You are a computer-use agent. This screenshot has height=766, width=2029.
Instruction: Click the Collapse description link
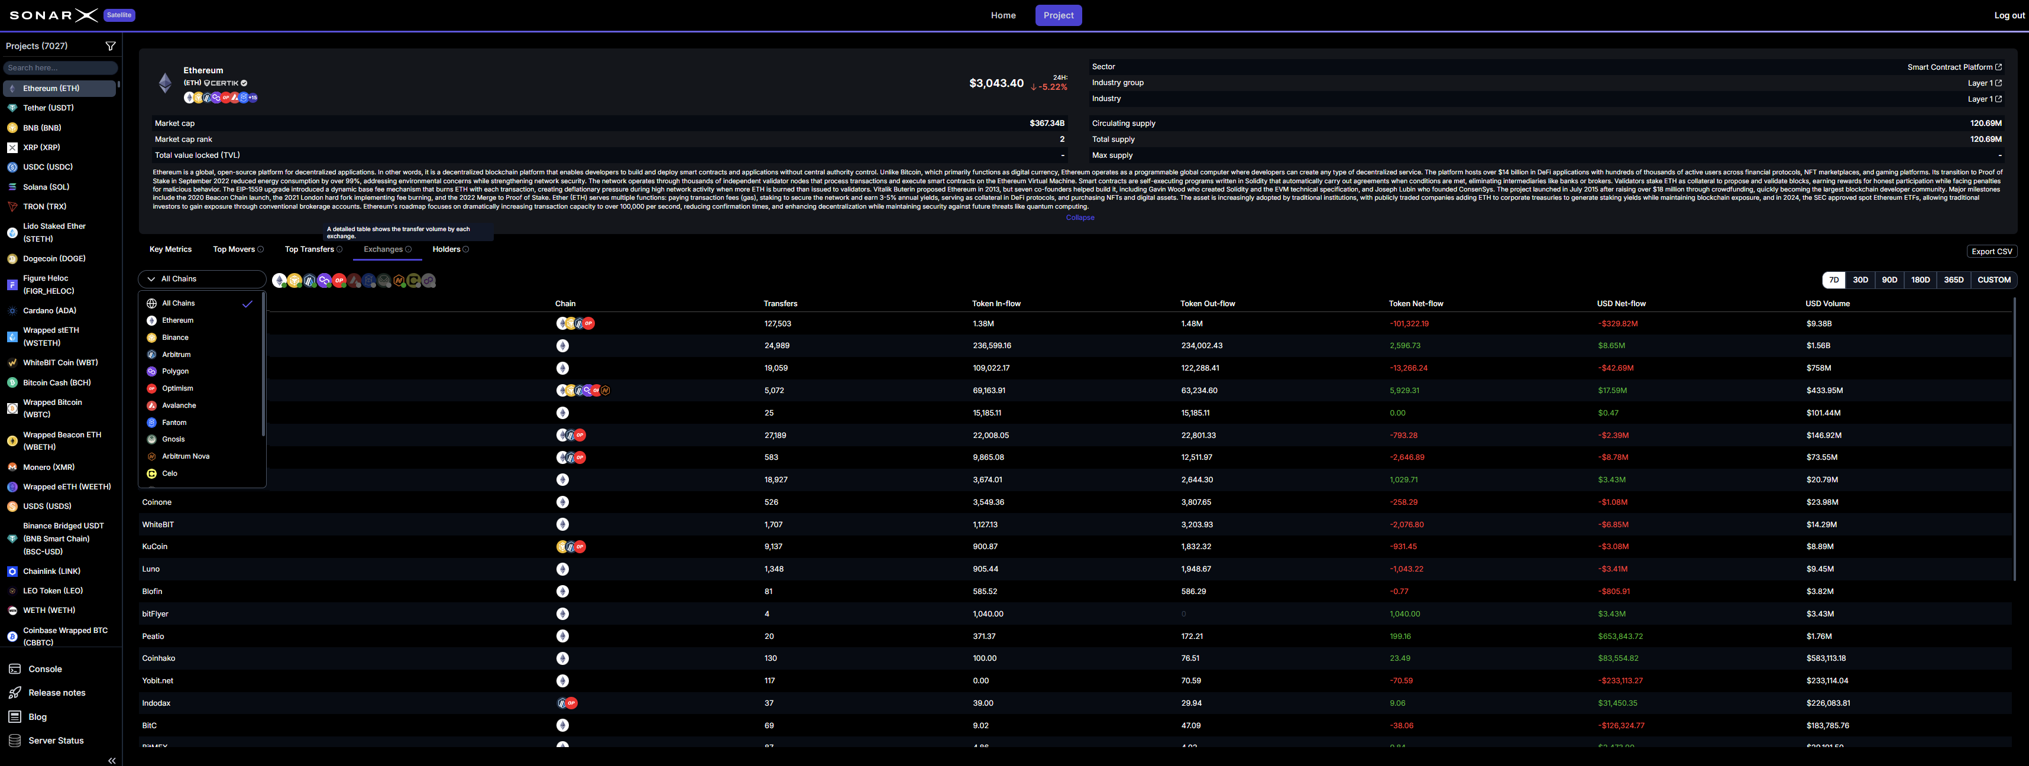click(1080, 218)
